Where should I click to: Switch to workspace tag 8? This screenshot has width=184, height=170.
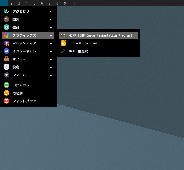57,3
